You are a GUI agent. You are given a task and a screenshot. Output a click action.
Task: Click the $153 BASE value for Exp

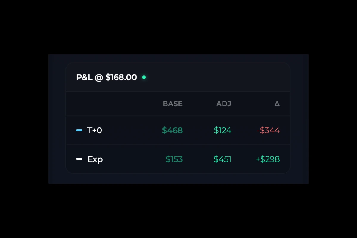tap(174, 159)
